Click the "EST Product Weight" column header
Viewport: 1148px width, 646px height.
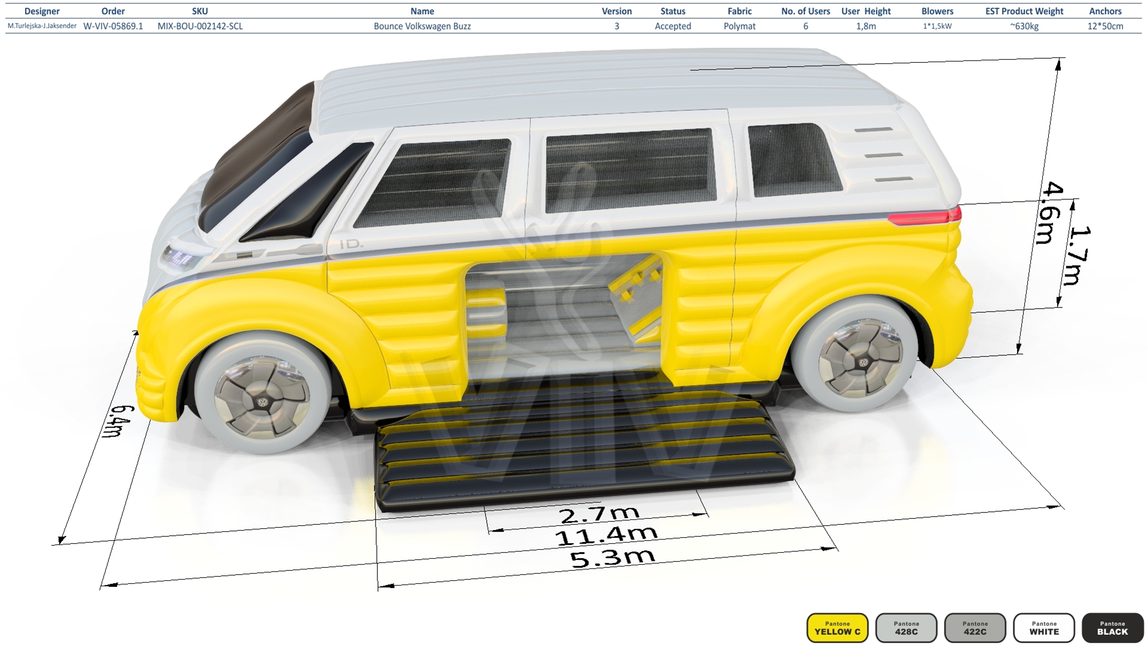coord(1024,11)
